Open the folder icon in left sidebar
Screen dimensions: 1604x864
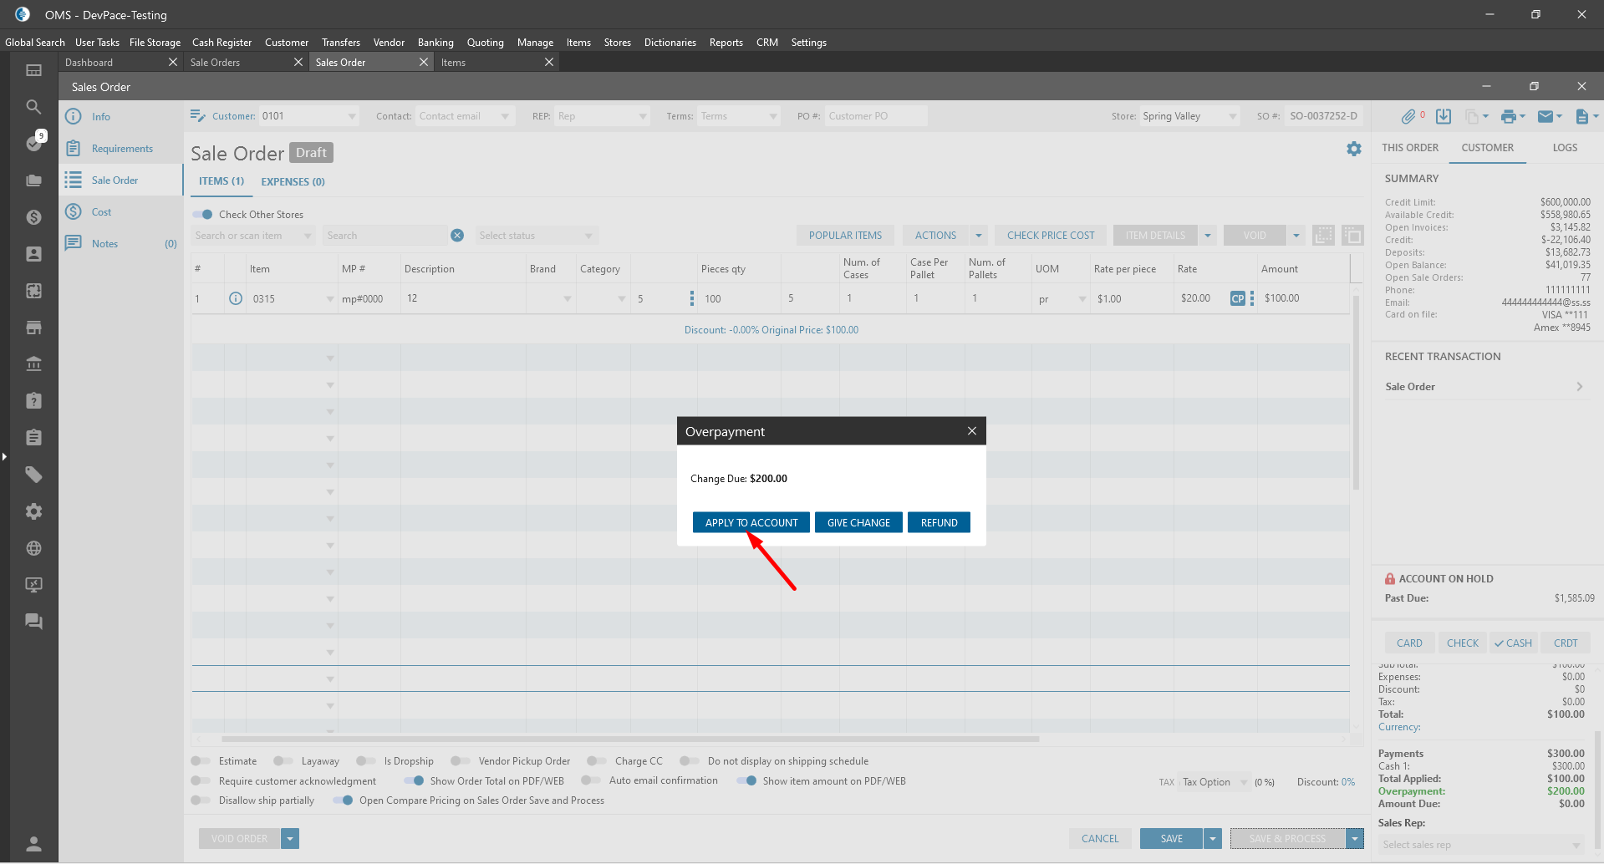pos(33,180)
